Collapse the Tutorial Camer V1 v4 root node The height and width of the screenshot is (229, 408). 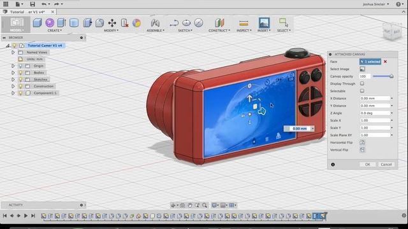(8, 46)
